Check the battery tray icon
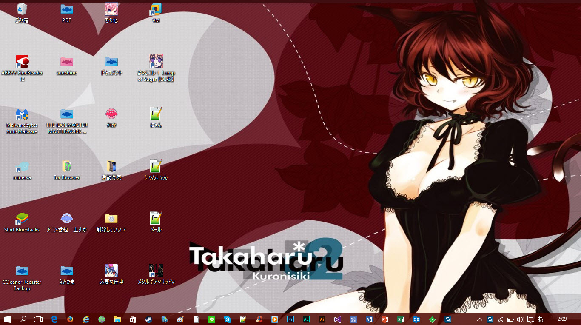This screenshot has width=581, height=325. [x=510, y=319]
